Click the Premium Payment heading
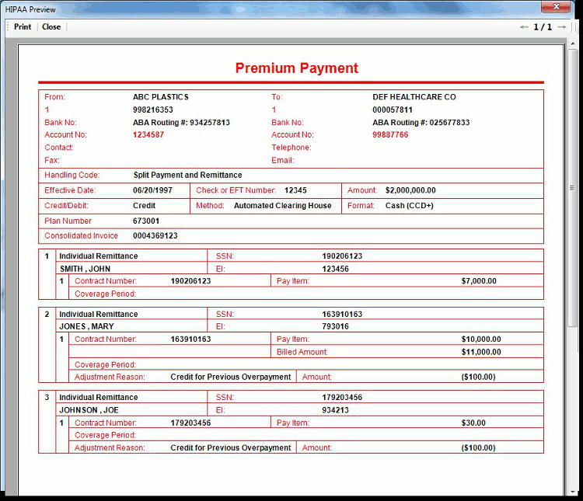583x501 pixels. [x=297, y=68]
